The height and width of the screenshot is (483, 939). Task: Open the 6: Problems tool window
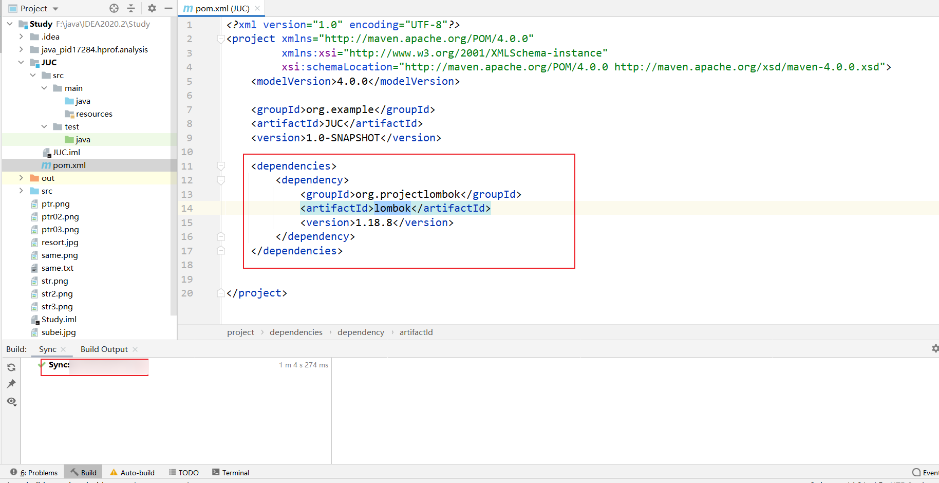34,472
